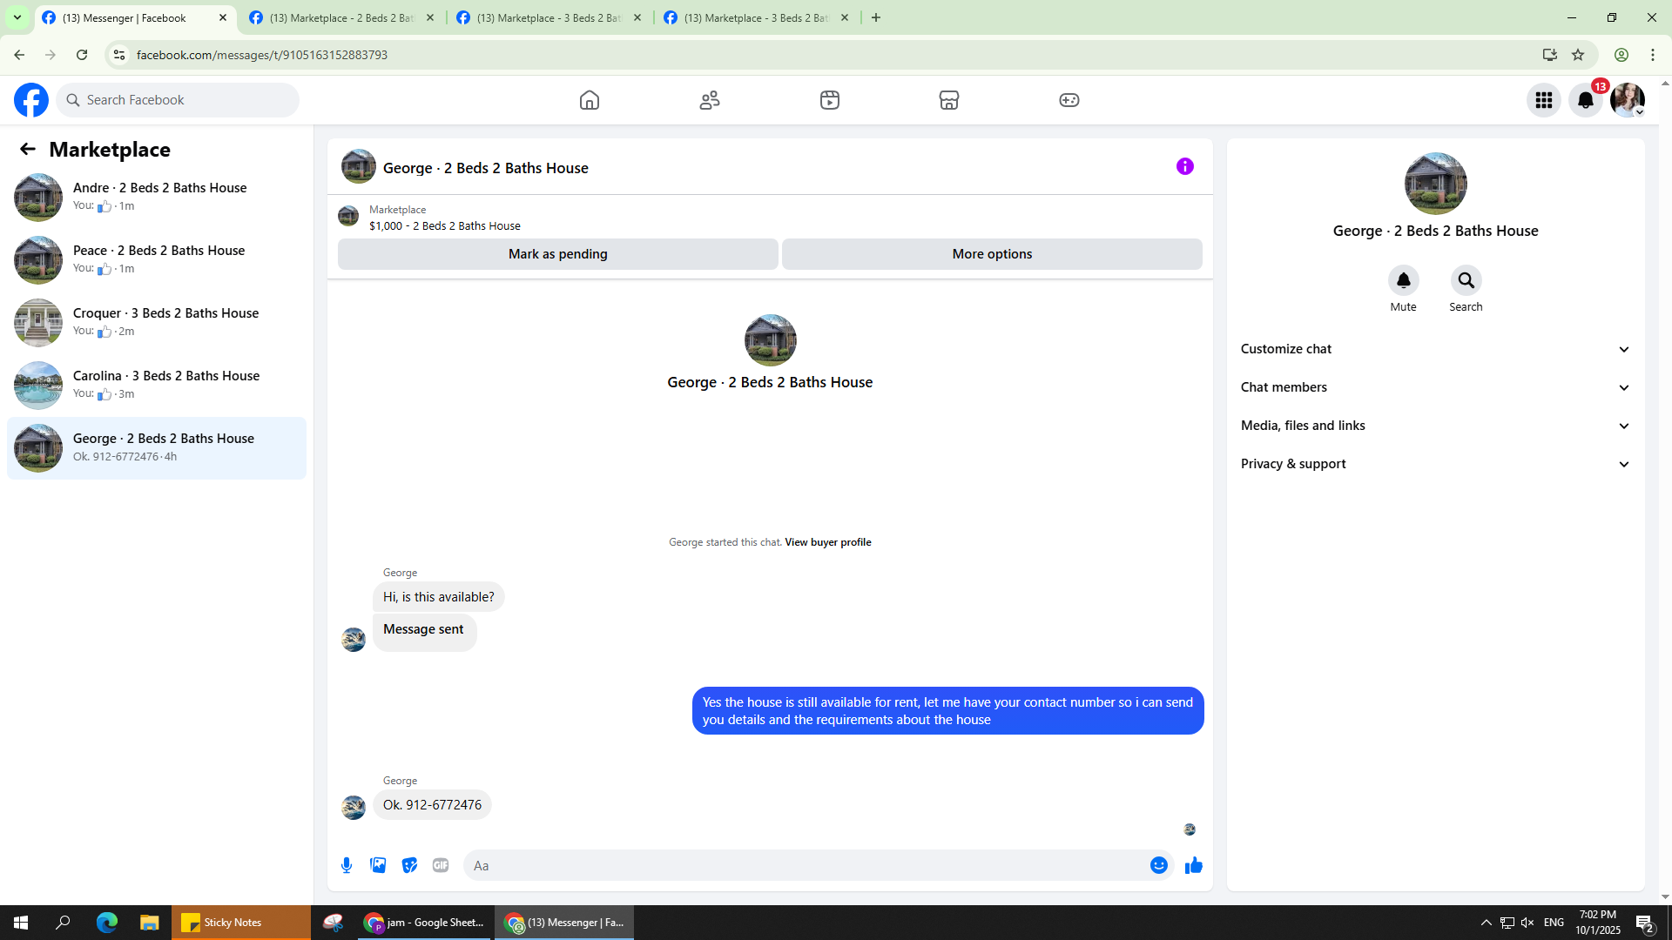Image resolution: width=1672 pixels, height=940 pixels.
Task: Open the Facebook menu grid icon
Action: pyautogui.click(x=1544, y=100)
